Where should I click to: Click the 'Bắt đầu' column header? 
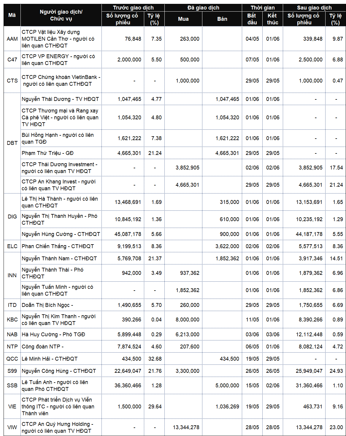pyautogui.click(x=252, y=19)
